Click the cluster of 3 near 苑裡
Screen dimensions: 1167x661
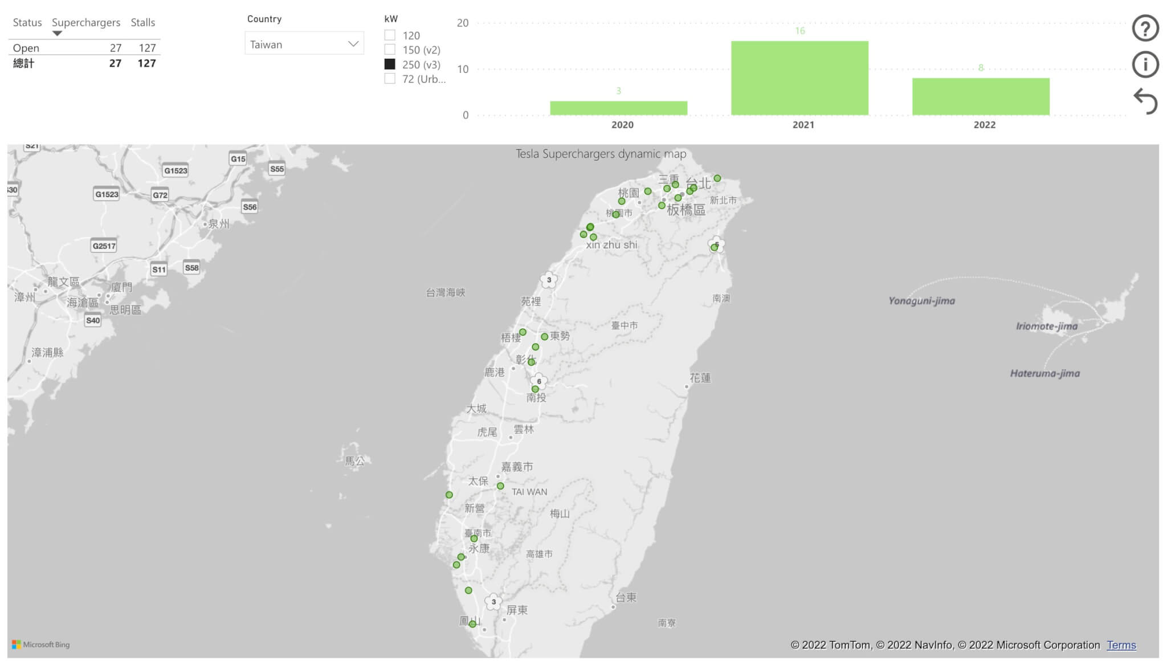(549, 280)
